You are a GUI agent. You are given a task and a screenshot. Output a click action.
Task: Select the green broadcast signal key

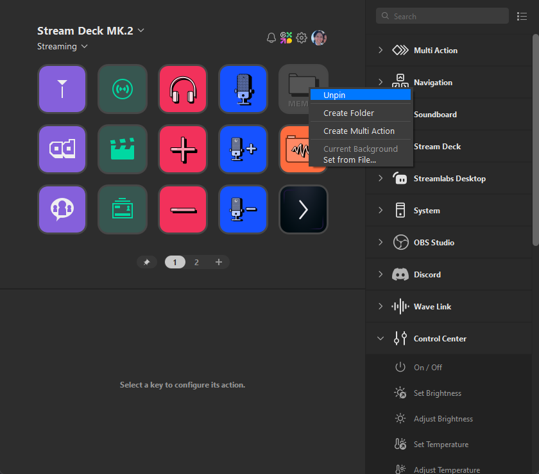[123, 89]
